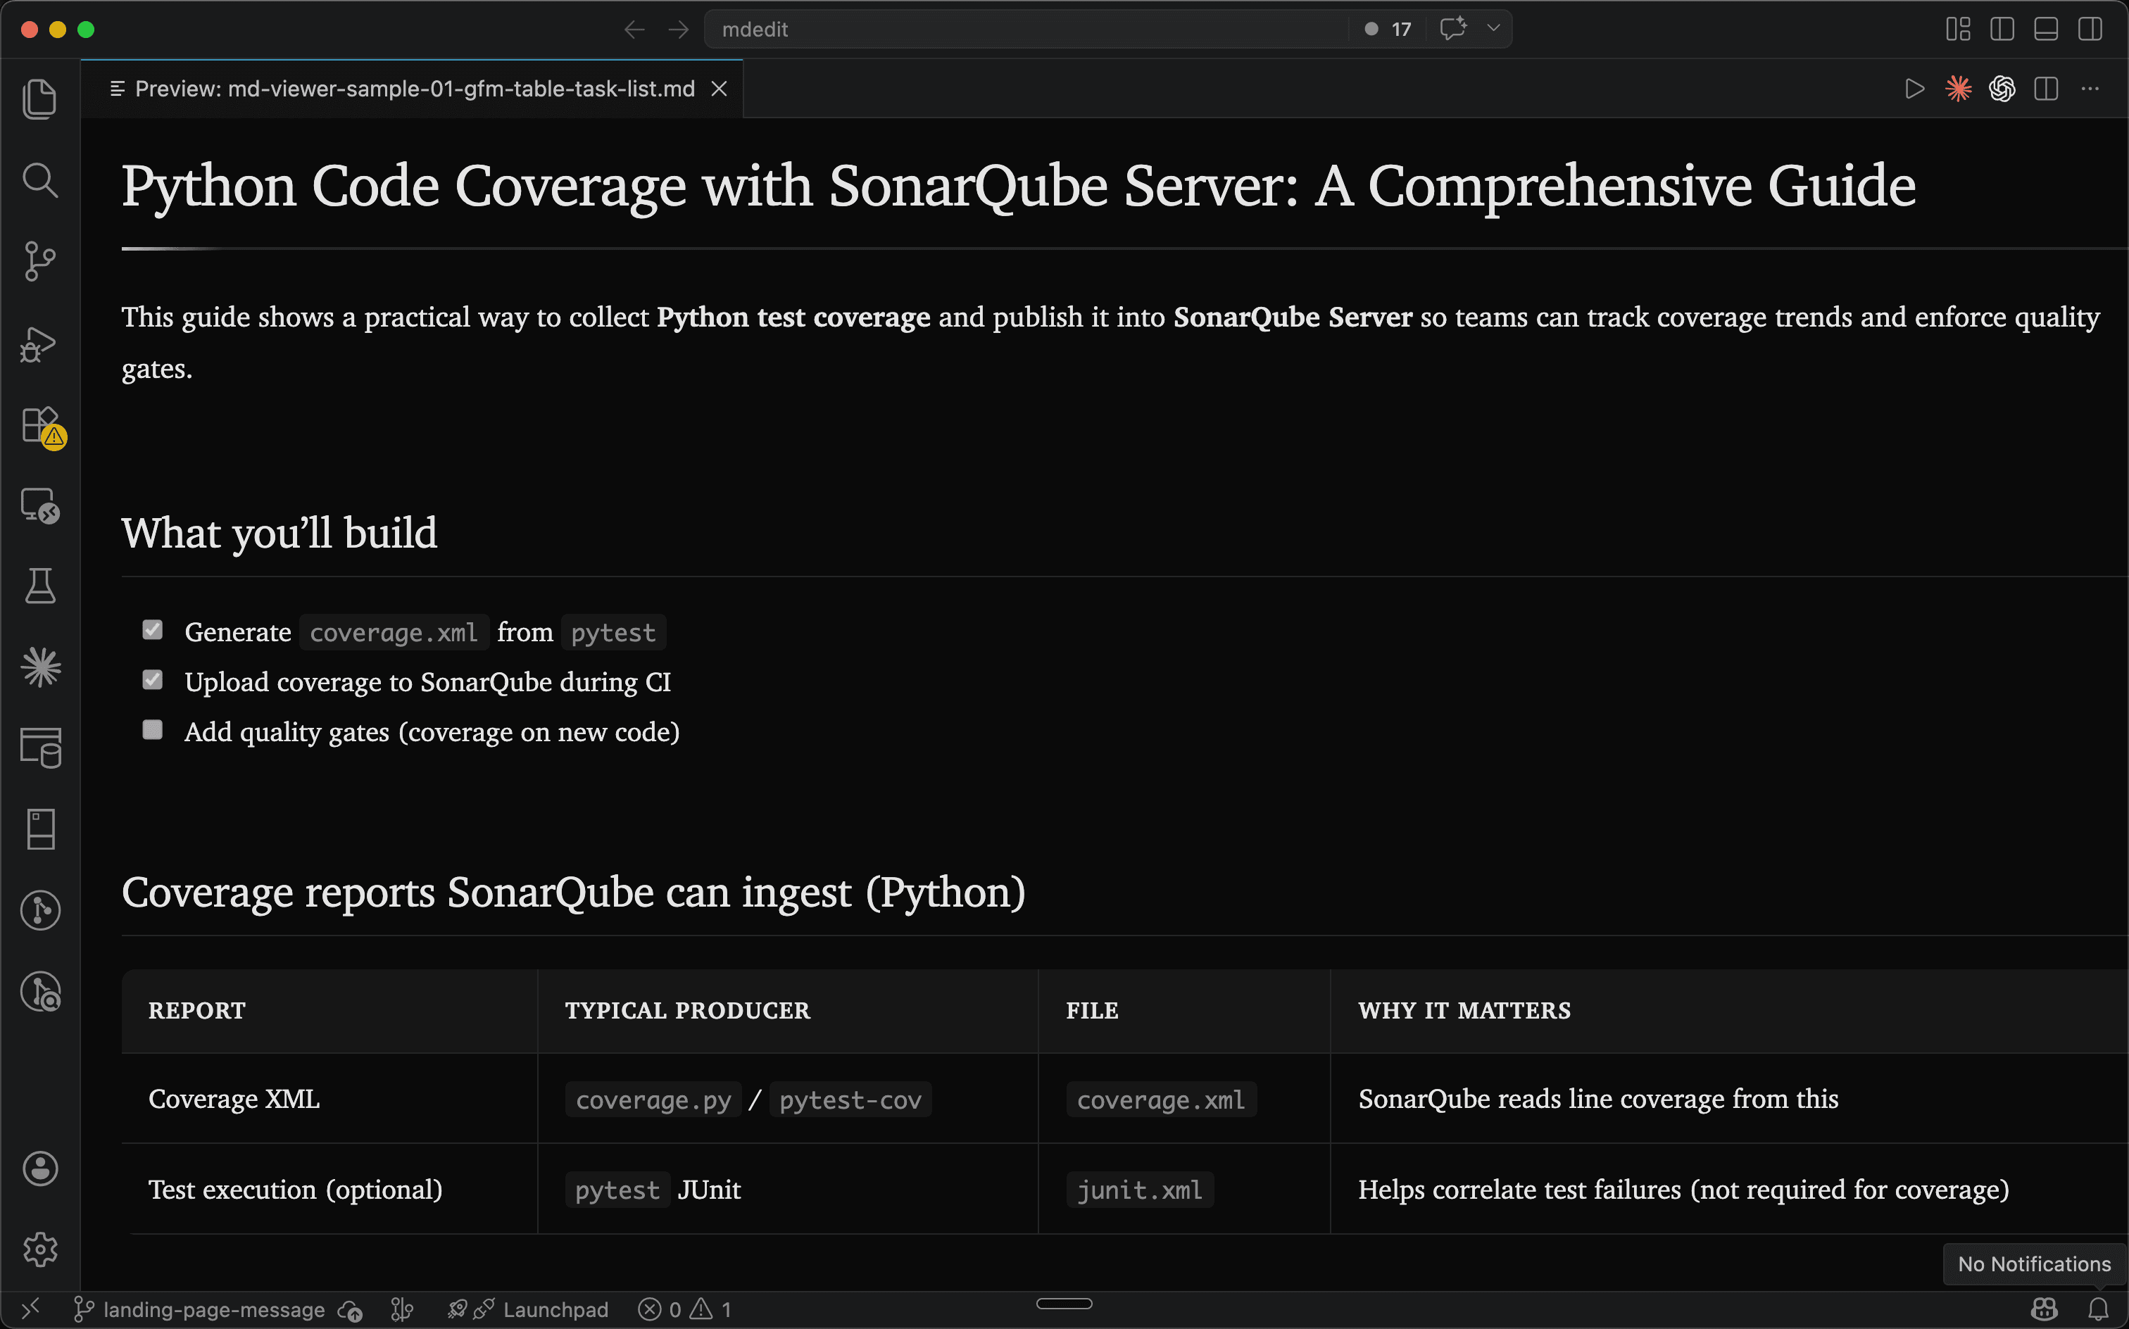This screenshot has width=2129, height=1329.
Task: Open the Remote Explorer view
Action: tap(39, 505)
